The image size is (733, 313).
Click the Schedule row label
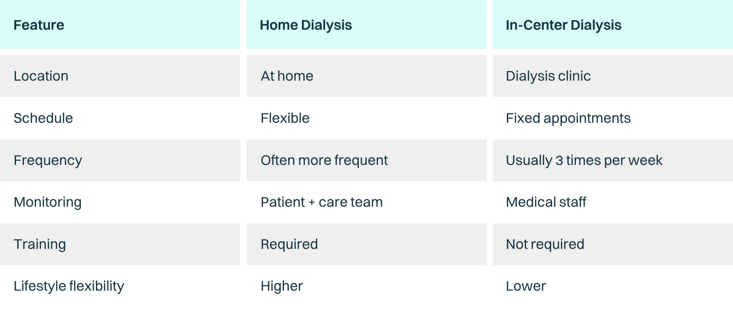pyautogui.click(x=43, y=118)
